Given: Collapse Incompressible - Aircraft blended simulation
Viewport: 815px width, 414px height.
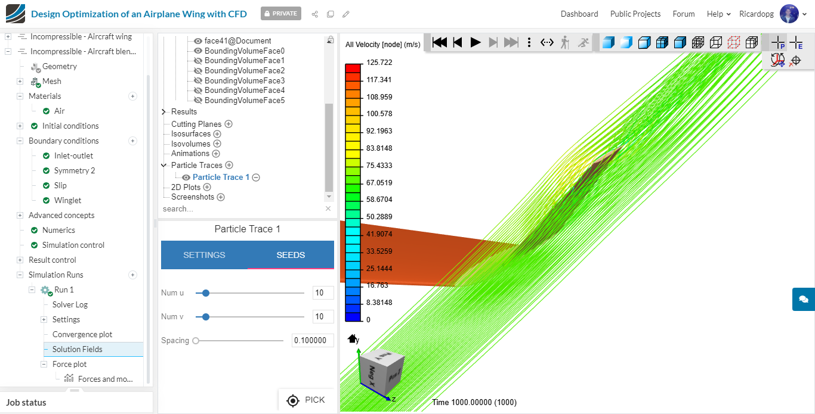Looking at the screenshot, I should [8, 52].
